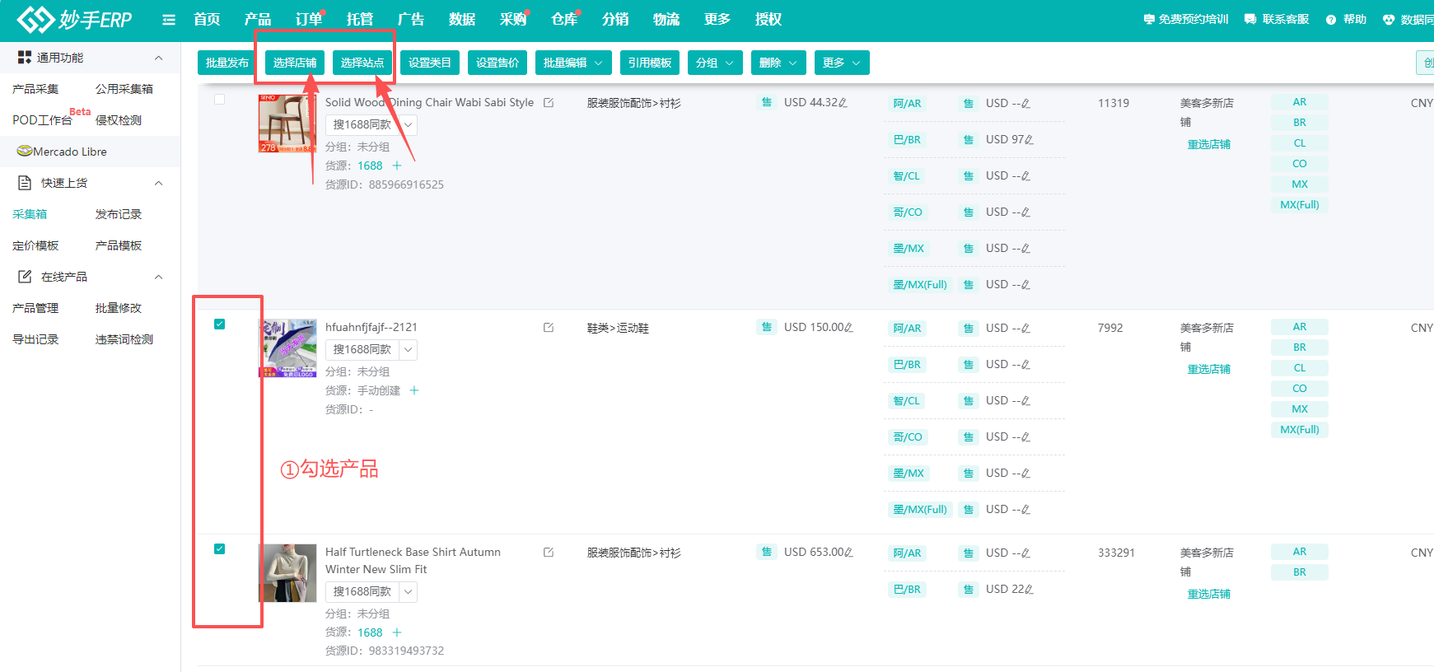Image resolution: width=1434 pixels, height=672 pixels.
Task: Click 售 icon beside USD 653.00
Action: click(x=767, y=553)
